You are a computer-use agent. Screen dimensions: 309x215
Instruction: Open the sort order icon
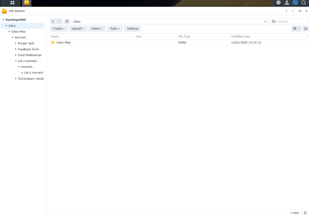pyautogui.click(x=306, y=28)
